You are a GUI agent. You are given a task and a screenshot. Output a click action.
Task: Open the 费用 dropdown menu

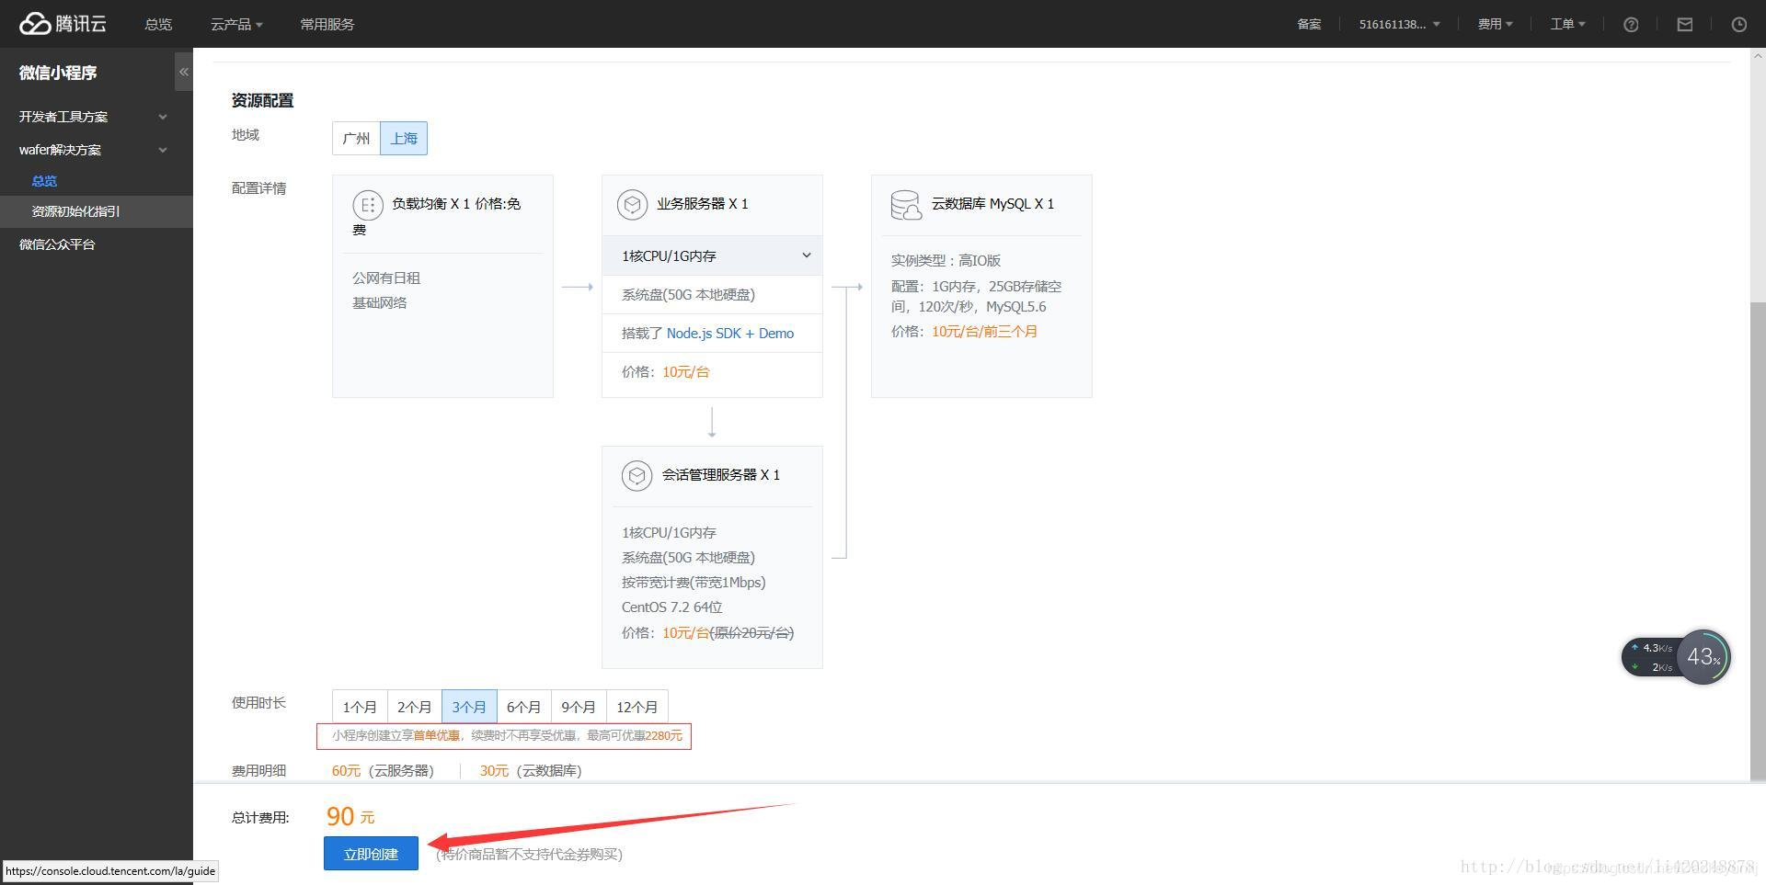1495,25
